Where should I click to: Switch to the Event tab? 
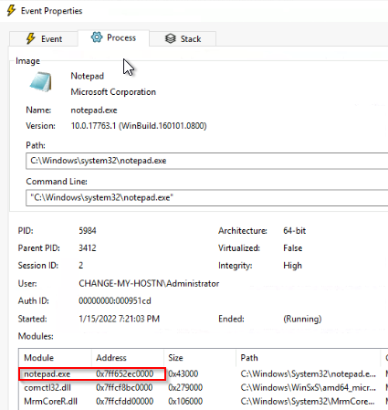(x=44, y=38)
